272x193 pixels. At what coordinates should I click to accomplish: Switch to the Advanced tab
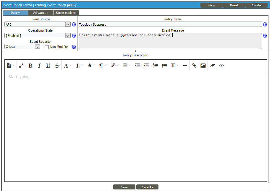[41, 13]
